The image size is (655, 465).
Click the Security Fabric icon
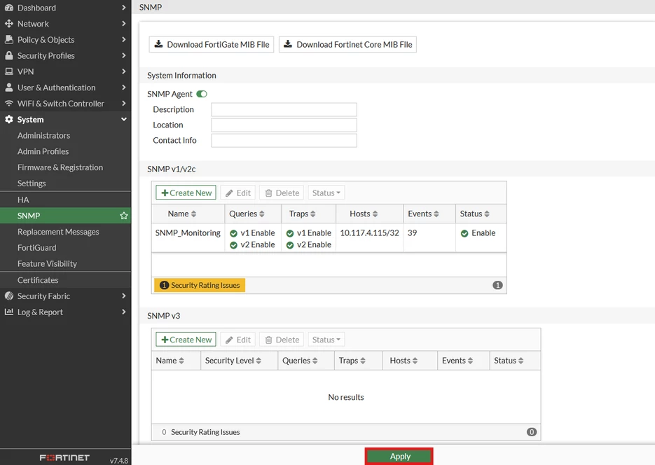[x=9, y=296]
